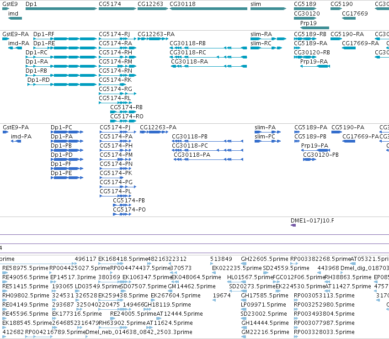Select the Dp1-PD protein label
The image size is (389, 339).
coord(62,155)
